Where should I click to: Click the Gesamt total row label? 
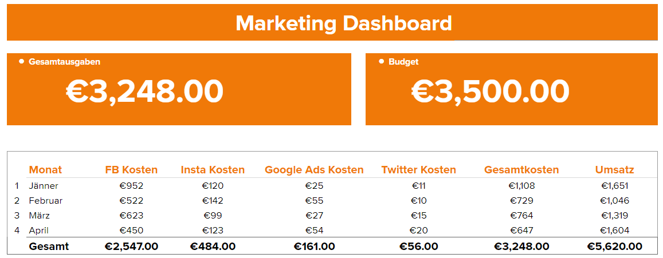pyautogui.click(x=49, y=247)
